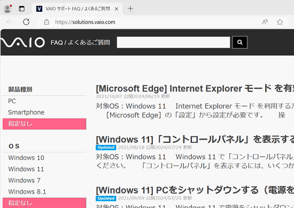Open the tab actions menu icon
The image size is (294, 208).
[x=21, y=9]
